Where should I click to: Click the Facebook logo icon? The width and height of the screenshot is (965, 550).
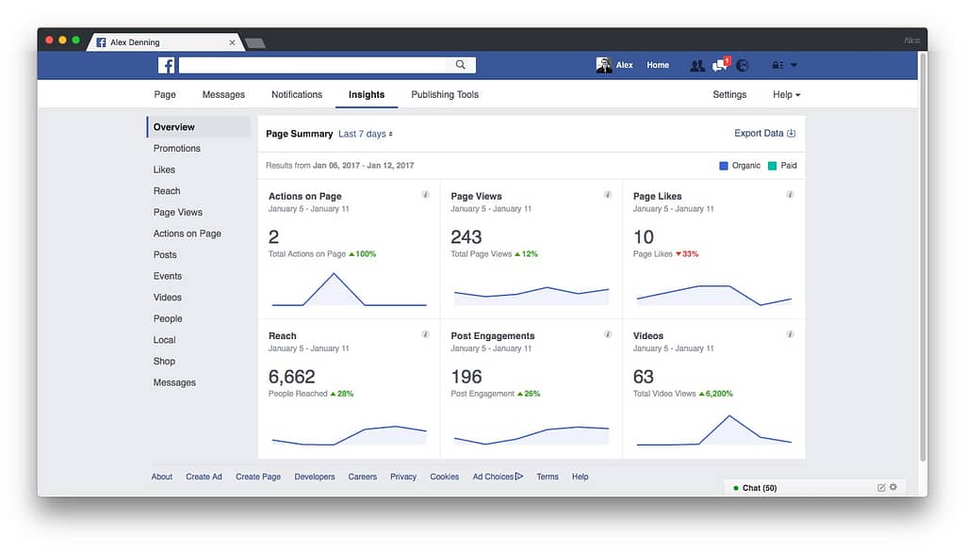(x=166, y=65)
